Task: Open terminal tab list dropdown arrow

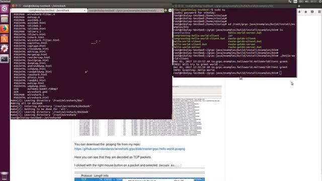Action: pos(170,10)
